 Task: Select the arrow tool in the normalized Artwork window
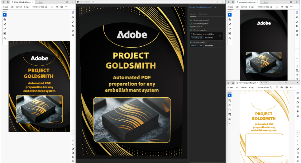[x=230, y=15]
